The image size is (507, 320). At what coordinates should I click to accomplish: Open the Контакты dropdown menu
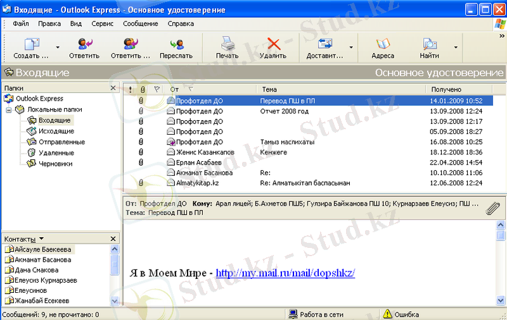(x=41, y=238)
